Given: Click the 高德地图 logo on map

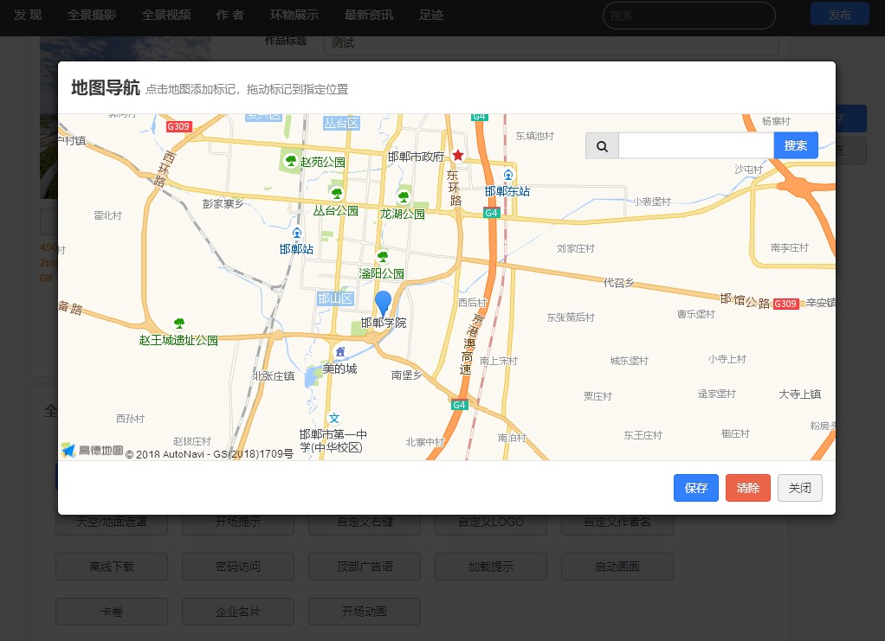Looking at the screenshot, I should [92, 450].
